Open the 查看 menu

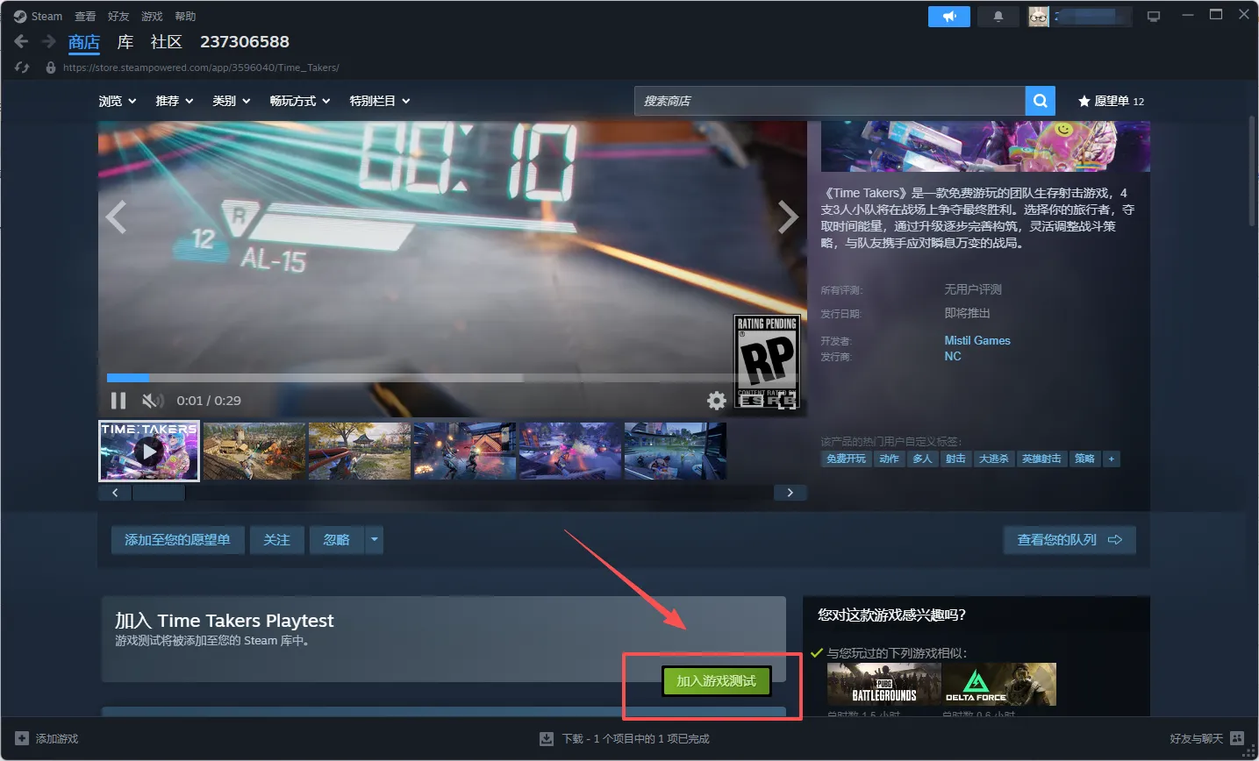coord(85,16)
